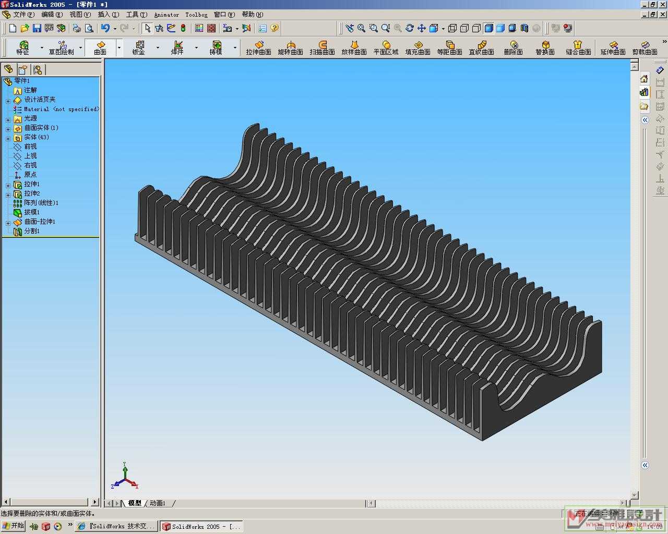Image resolution: width=668 pixels, height=534 pixels.
Task: Click the Save icon in the standard toolbar
Action: tap(37, 28)
